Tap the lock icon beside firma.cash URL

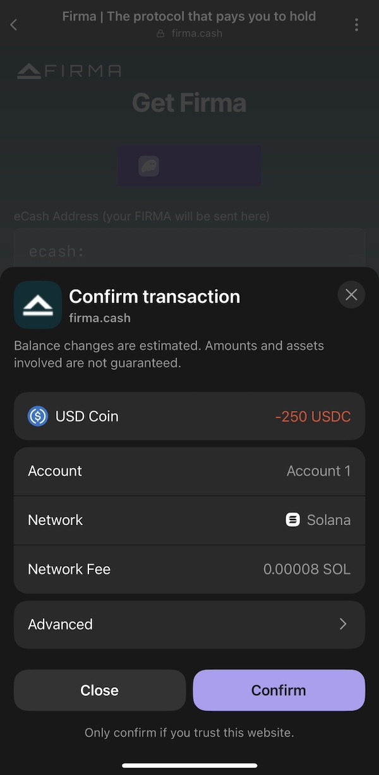tap(160, 34)
